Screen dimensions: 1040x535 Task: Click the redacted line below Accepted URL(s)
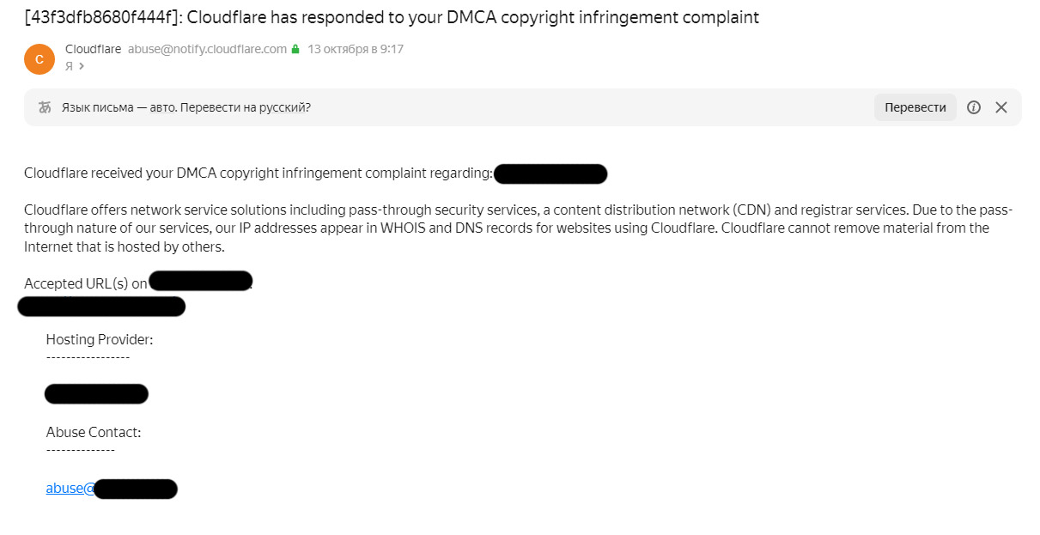coord(101,306)
